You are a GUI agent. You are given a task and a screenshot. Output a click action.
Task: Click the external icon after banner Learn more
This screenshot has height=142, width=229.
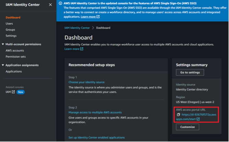98,17
